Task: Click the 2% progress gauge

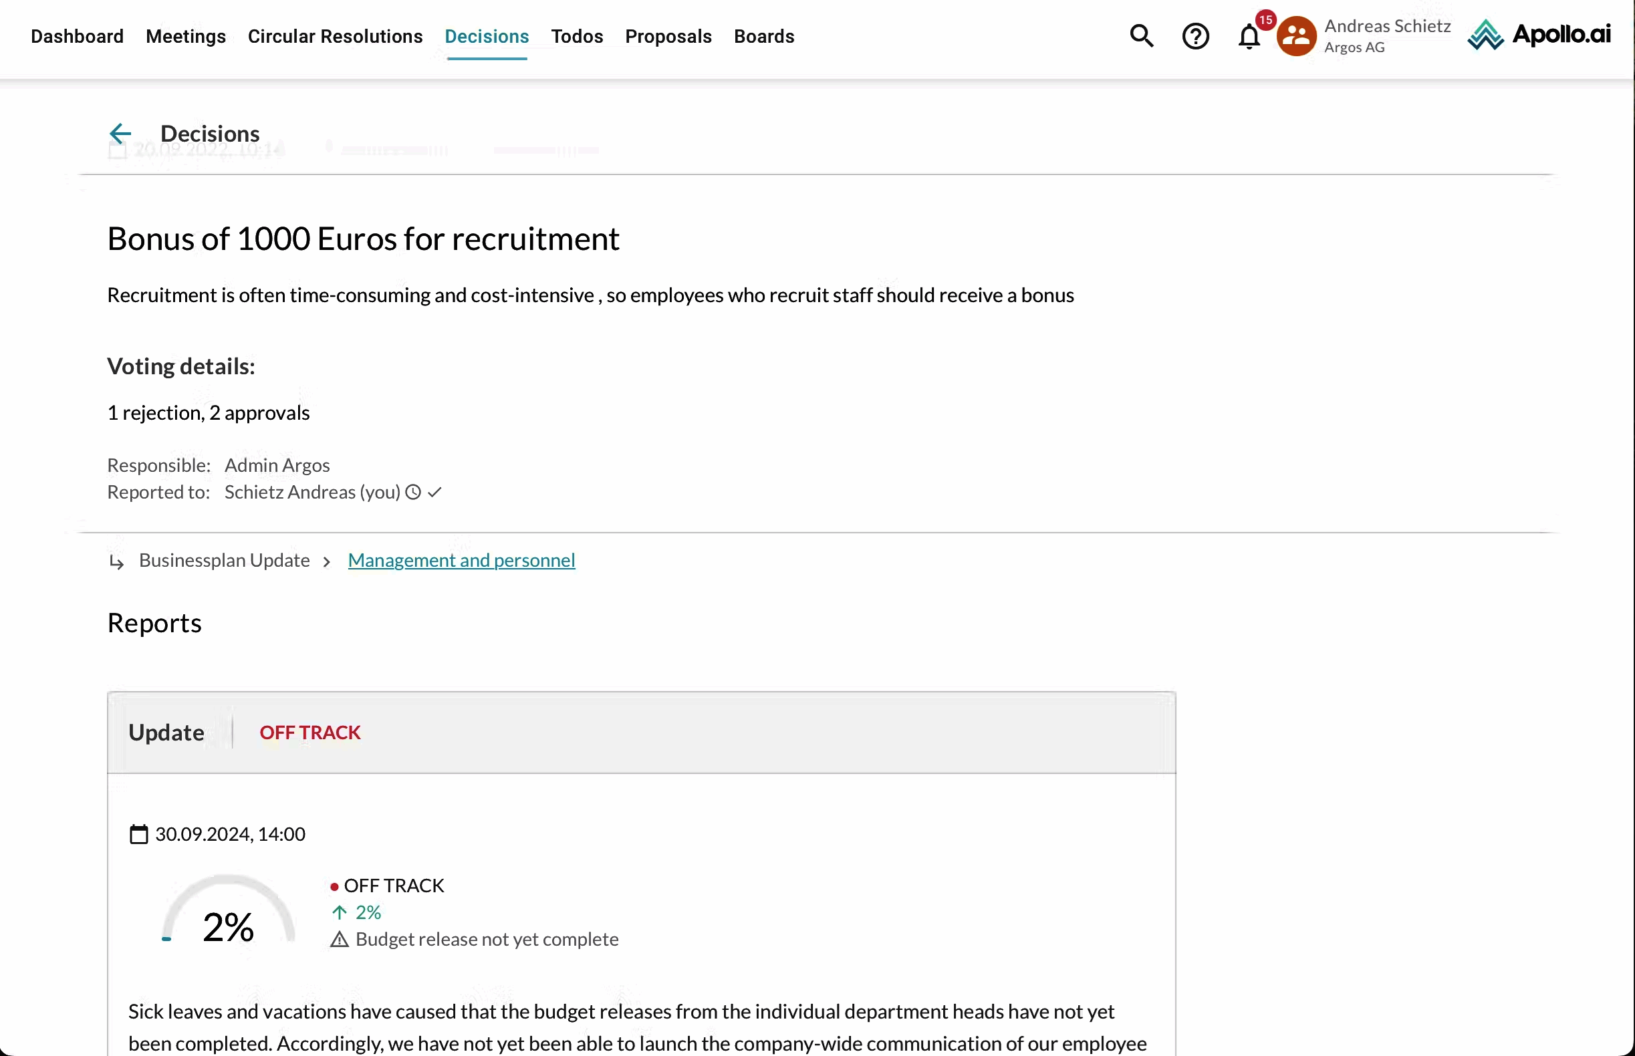Action: 229,912
